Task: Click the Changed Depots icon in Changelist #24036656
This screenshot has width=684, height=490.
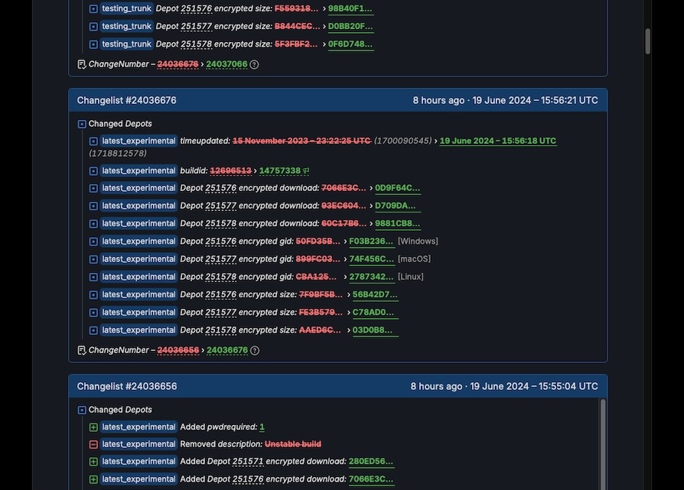Action: 82,410
